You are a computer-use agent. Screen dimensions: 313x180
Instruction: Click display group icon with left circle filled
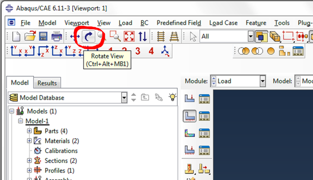tap(257, 51)
